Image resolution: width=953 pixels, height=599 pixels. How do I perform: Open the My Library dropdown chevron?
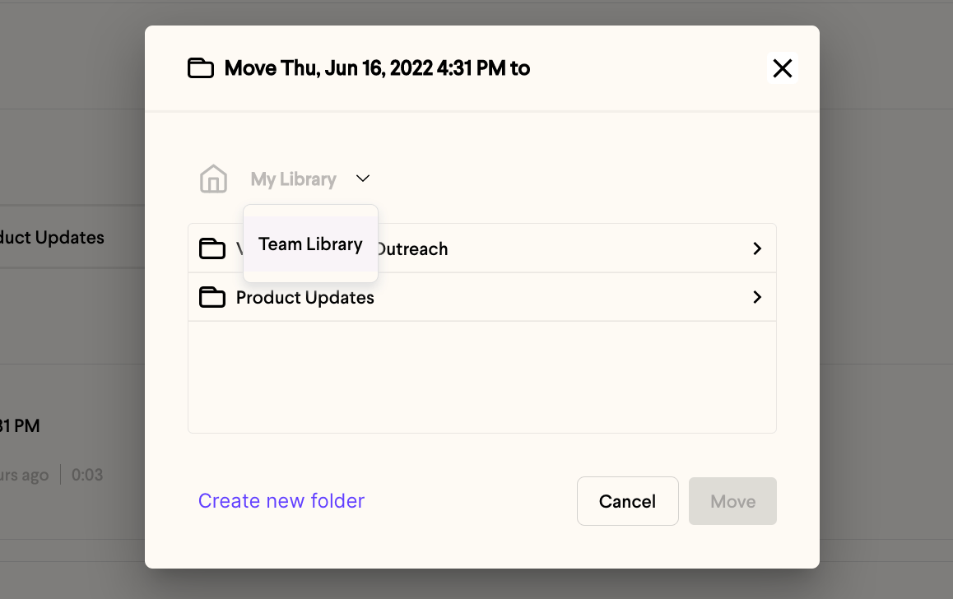coord(363,179)
